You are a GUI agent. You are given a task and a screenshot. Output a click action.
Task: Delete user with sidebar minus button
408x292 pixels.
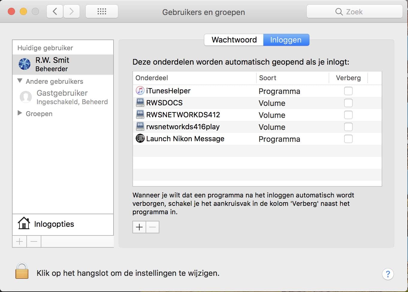point(34,241)
